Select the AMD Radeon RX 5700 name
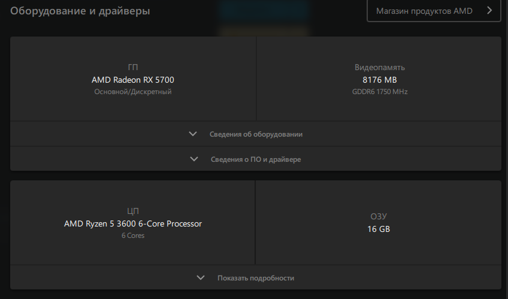 pyautogui.click(x=133, y=80)
